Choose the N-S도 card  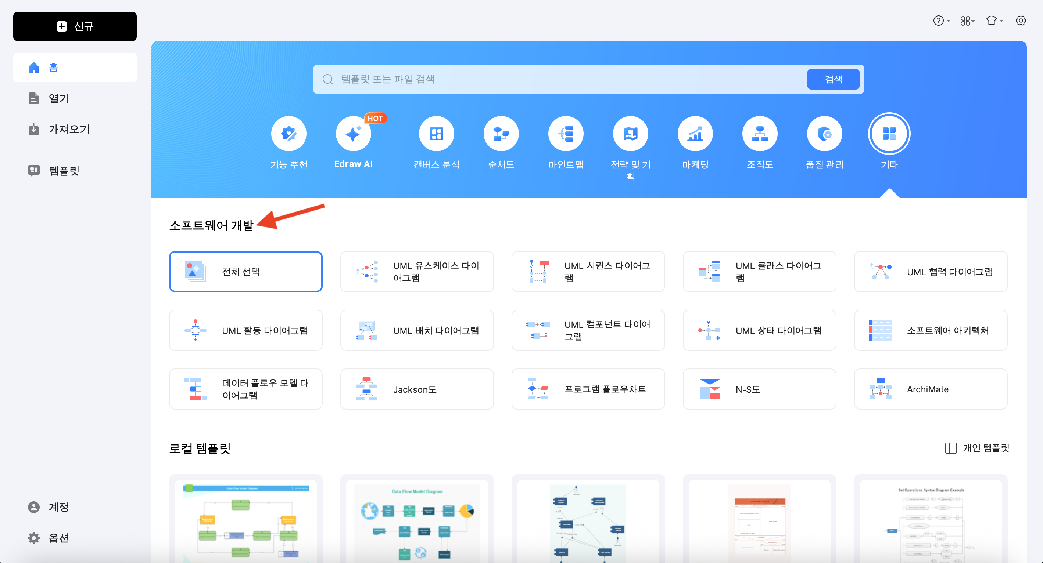(x=760, y=389)
